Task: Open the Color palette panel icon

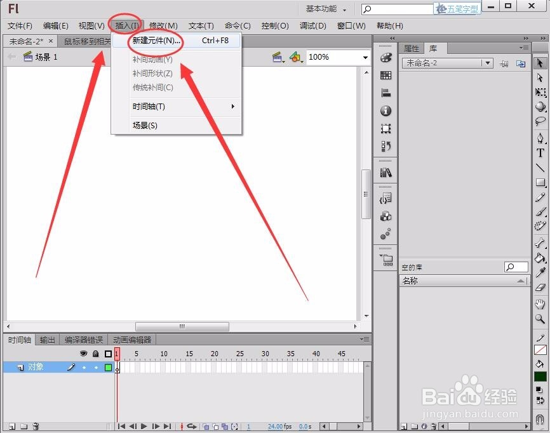Action: pyautogui.click(x=386, y=58)
